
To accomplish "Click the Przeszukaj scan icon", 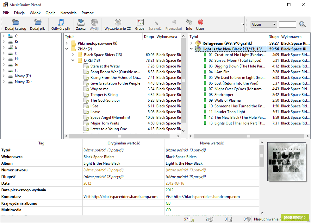I will point(174,22).
